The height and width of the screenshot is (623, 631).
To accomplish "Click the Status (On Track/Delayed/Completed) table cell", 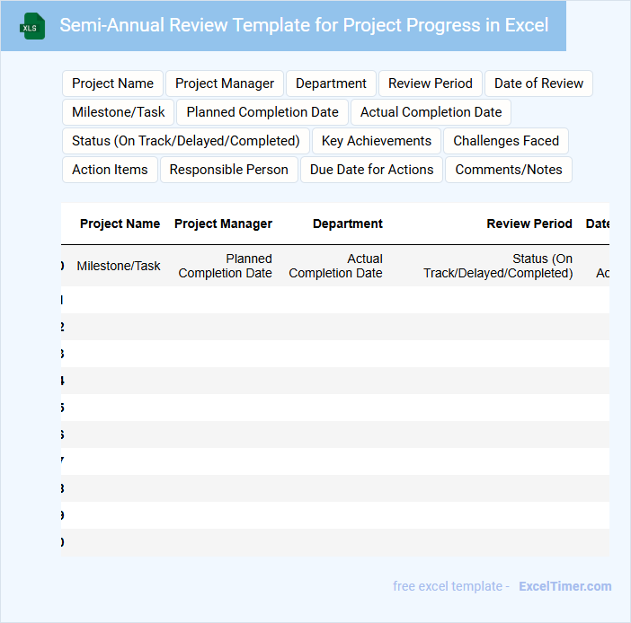I will (498, 266).
